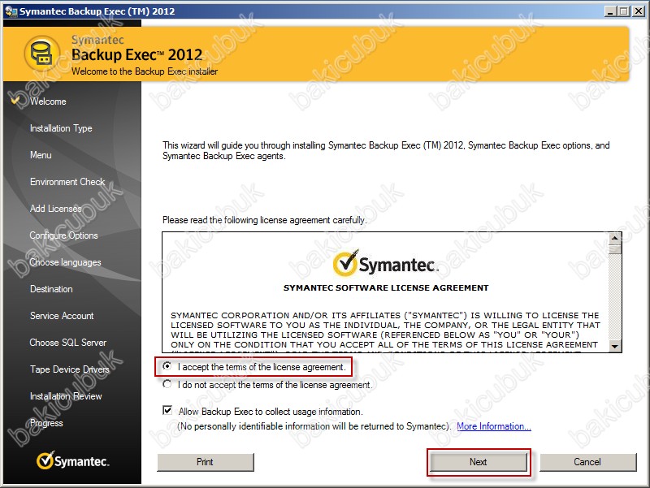650x488 pixels.
Task: Click the license agreement body text
Action: pyautogui.click(x=385, y=330)
